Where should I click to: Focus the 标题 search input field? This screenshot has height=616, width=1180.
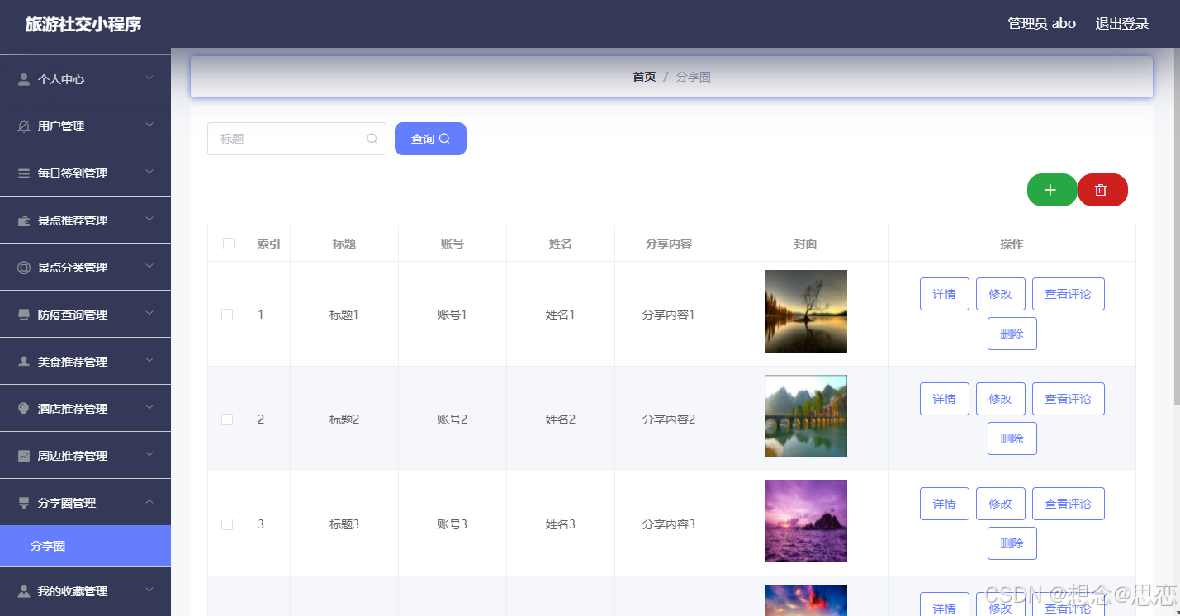(296, 139)
